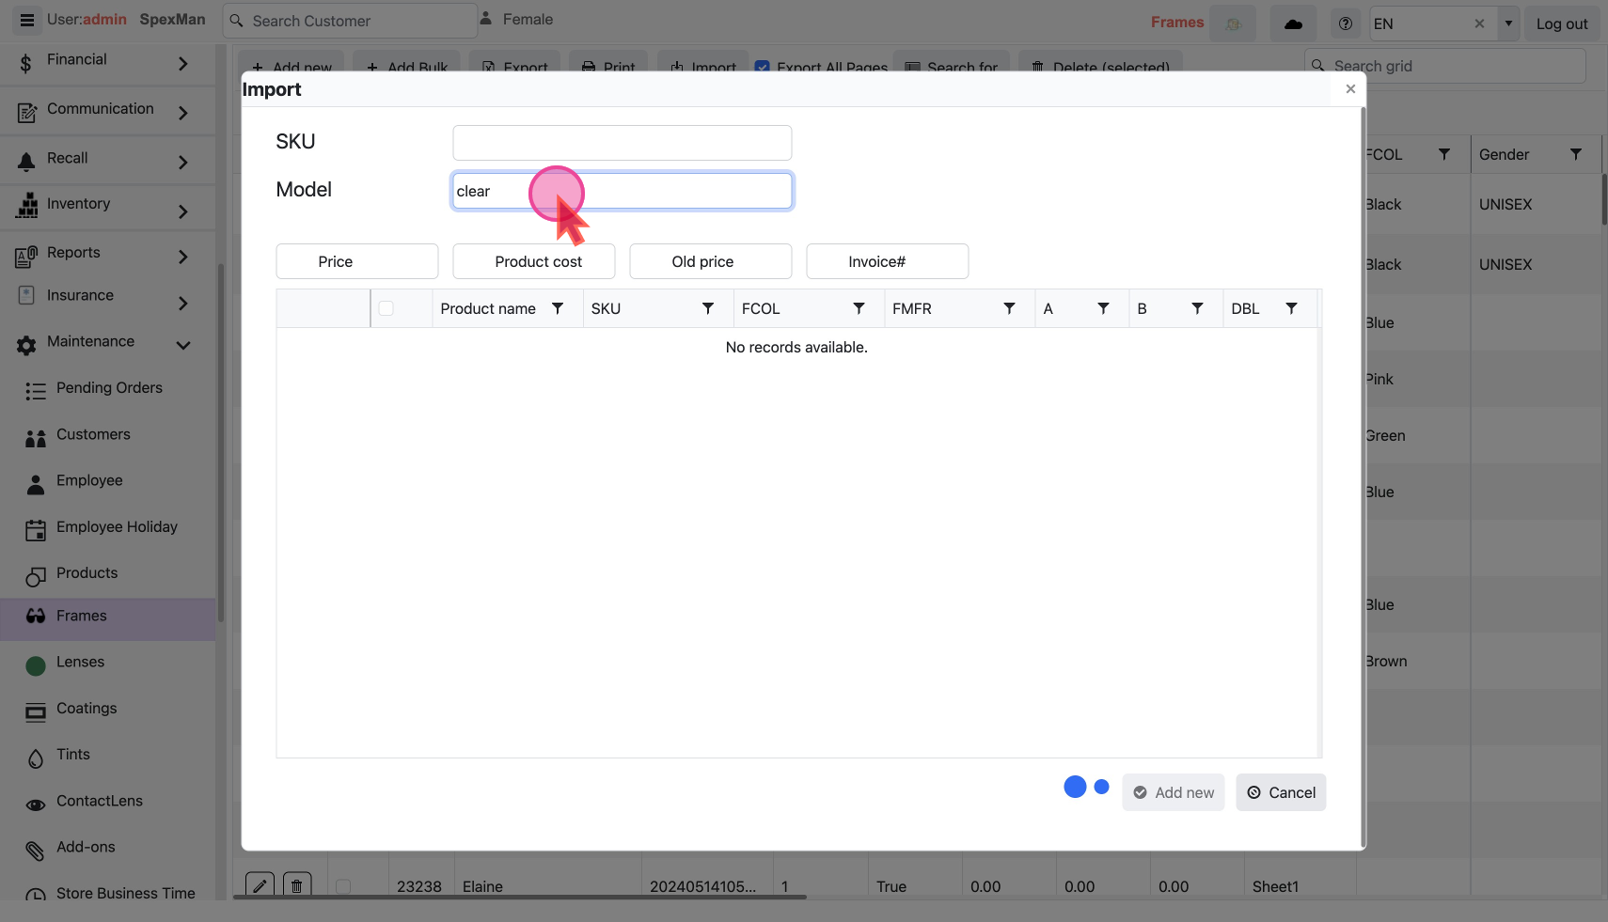Toggle the select-all checkbox in import grid
The width and height of the screenshot is (1608, 922).
click(386, 308)
